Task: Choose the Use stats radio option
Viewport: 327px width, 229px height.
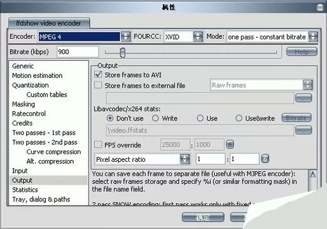Action: point(200,118)
